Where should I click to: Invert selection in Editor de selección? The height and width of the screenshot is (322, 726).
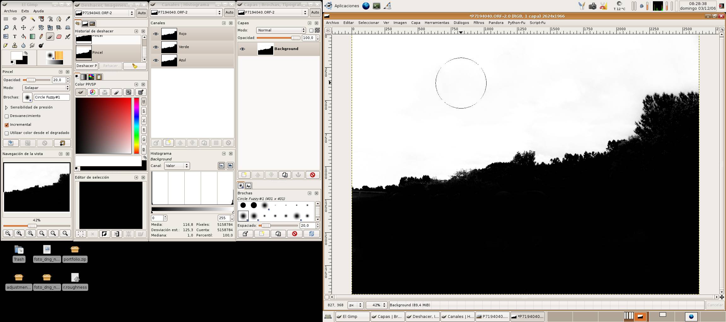pos(105,234)
